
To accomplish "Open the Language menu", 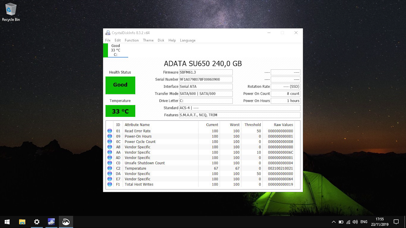I will 188,40.
